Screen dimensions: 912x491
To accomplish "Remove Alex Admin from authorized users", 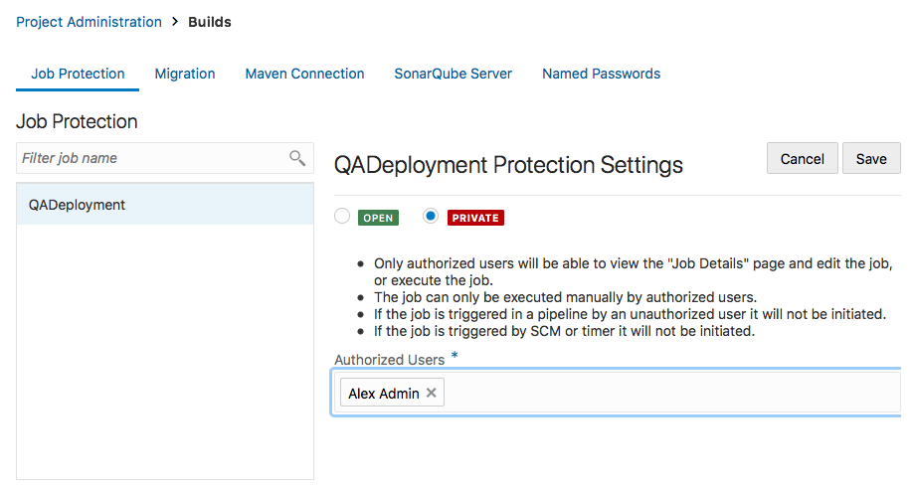I will (432, 394).
